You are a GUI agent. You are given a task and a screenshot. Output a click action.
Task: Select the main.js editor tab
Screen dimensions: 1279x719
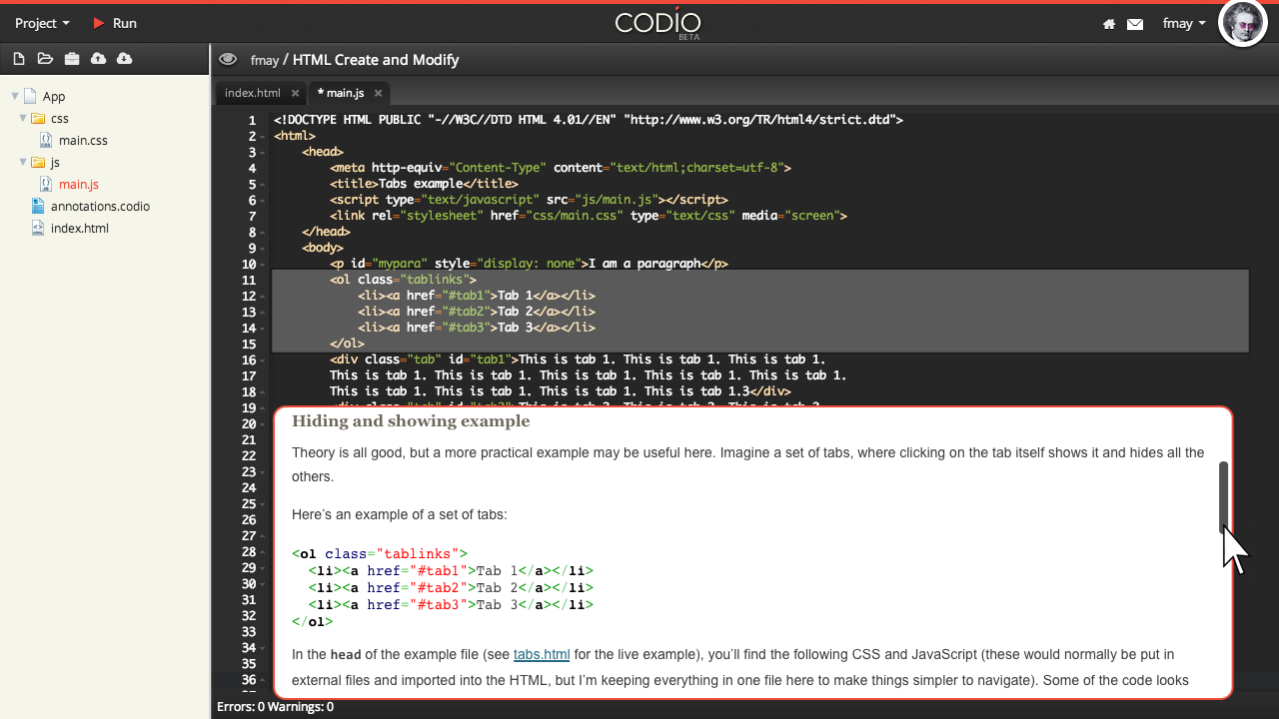click(344, 93)
